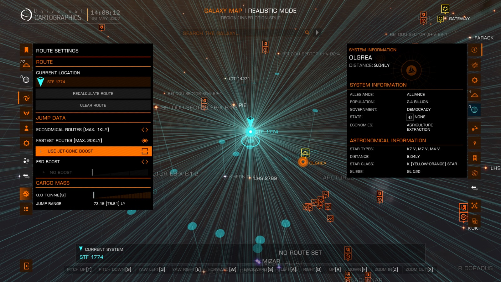The height and width of the screenshot is (282, 501).
Task: Open the three-dots map filter tab
Action: [x=26, y=161]
